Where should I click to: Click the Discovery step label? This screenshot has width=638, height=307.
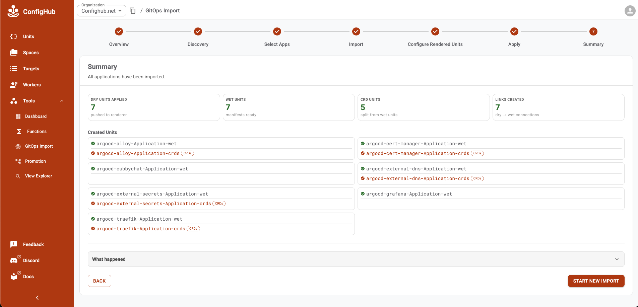(x=198, y=44)
